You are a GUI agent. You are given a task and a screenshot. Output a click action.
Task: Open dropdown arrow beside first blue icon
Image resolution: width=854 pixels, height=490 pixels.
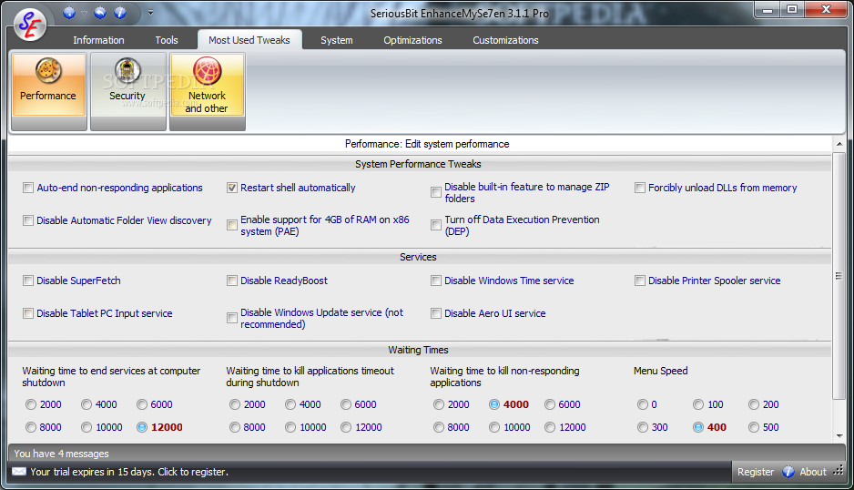[84, 13]
